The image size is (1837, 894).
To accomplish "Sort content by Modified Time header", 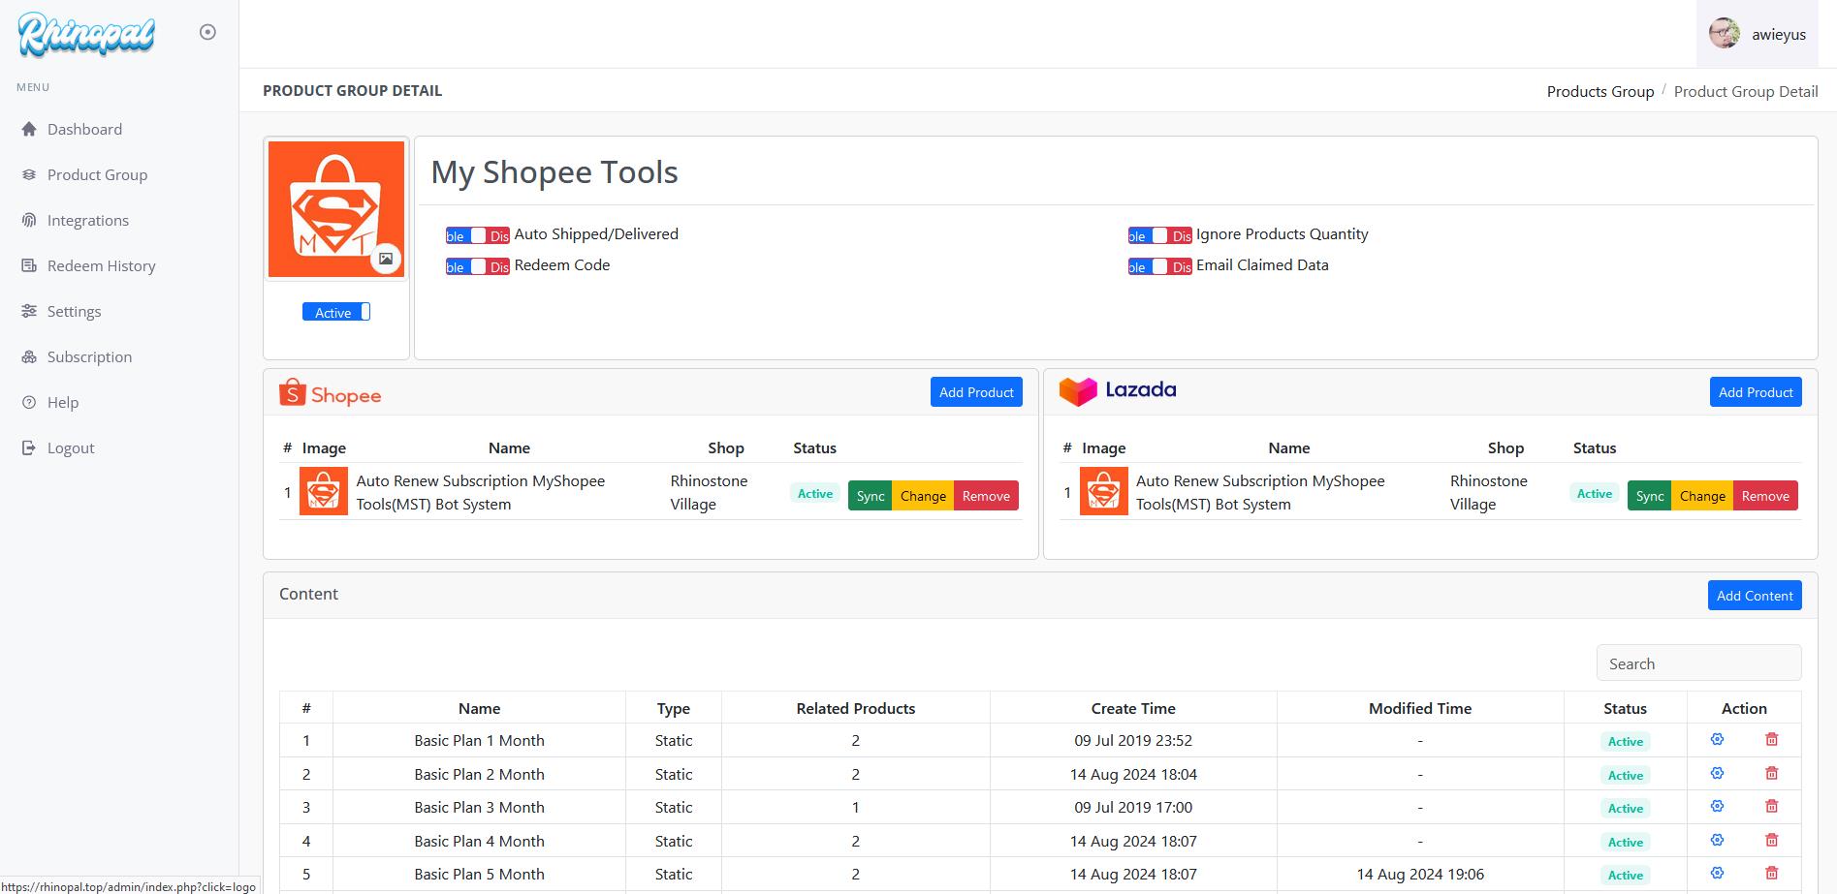I will 1420,708.
